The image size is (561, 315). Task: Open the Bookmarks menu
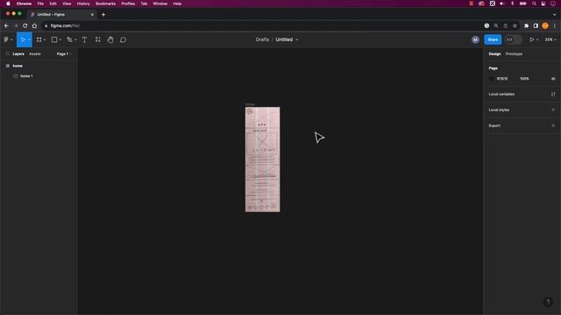(105, 3)
